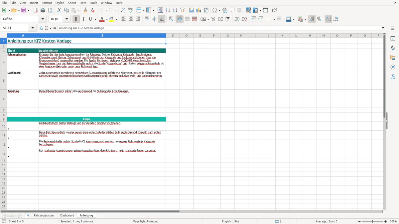Open the Data menu
The width and height of the screenshot is (399, 224).
click(x=83, y=3)
